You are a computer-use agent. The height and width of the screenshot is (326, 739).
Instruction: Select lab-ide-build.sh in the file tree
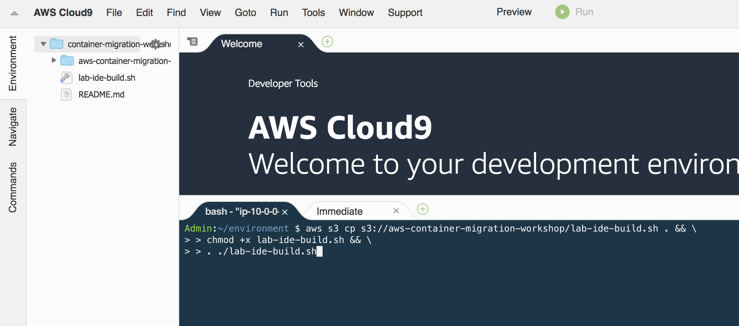click(107, 78)
